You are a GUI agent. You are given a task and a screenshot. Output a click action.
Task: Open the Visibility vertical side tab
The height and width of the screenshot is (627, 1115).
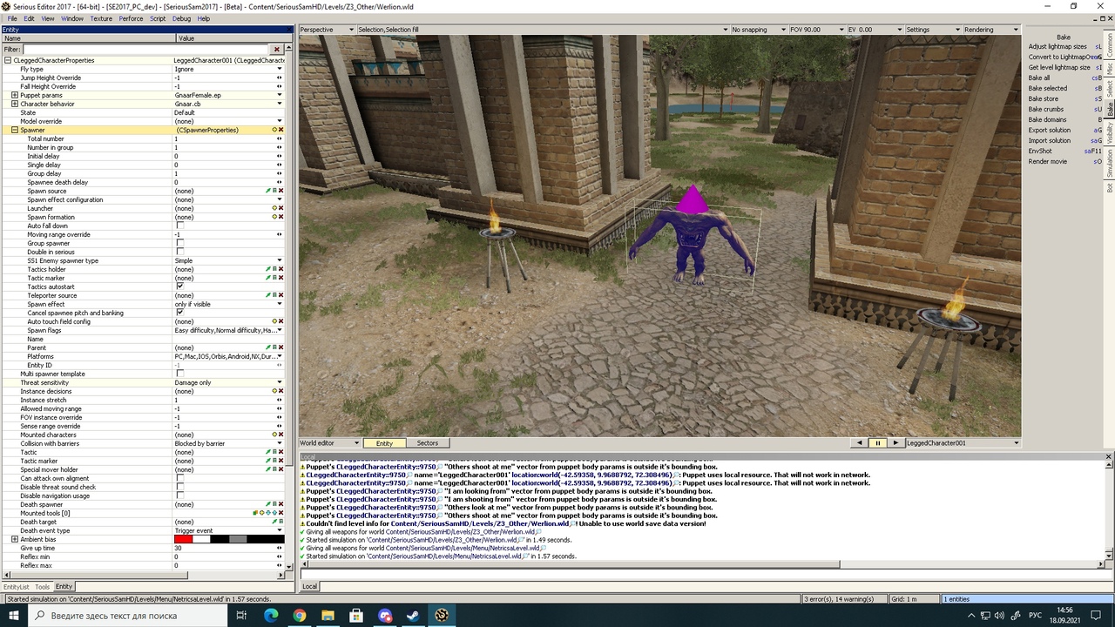1110,132
